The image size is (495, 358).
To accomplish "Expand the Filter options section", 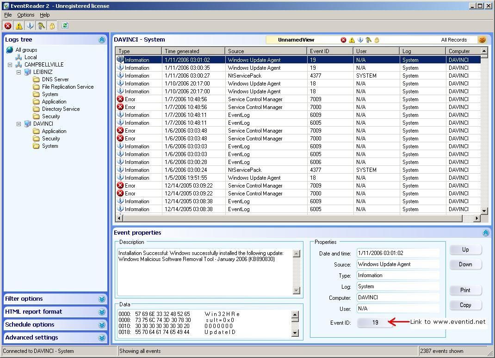I will pos(102,299).
